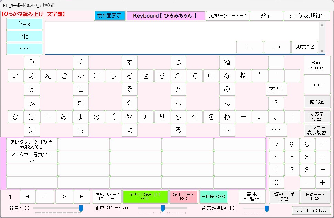This screenshot has width=334, height=218.
Task: Start テキスト読み上げ(F9) text reading
Action: [145, 197]
